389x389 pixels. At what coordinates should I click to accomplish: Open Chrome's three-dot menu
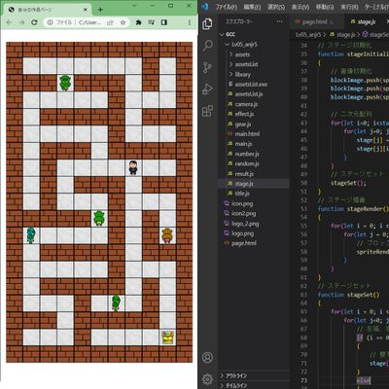coord(190,22)
